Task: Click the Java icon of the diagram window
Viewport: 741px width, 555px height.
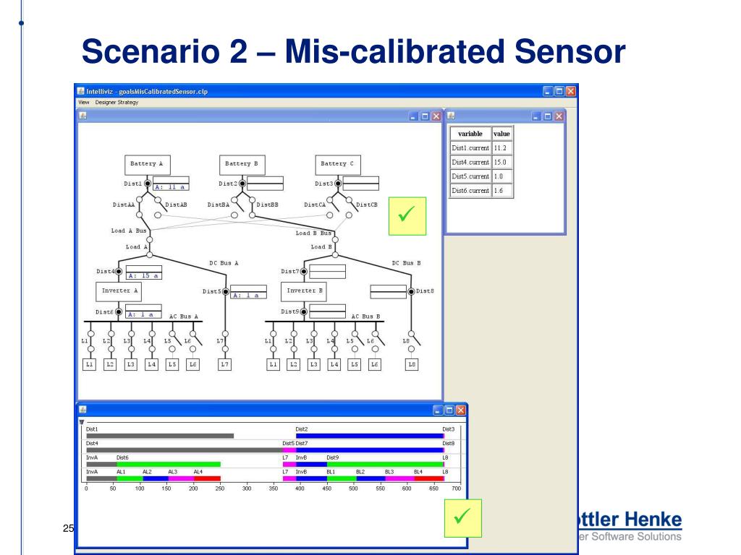Action: (83, 116)
